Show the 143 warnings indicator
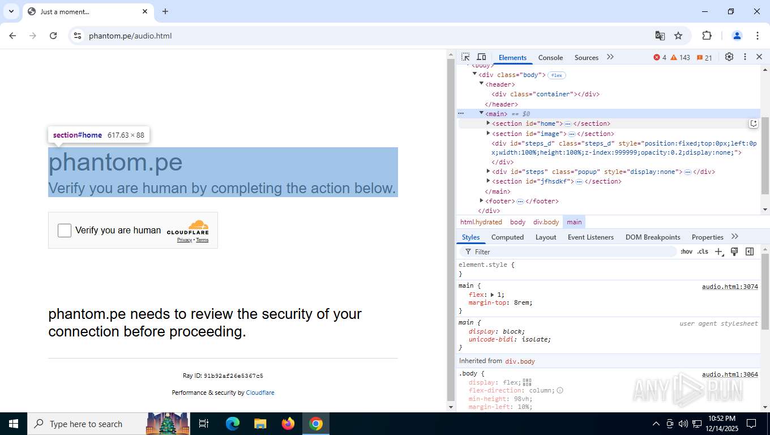 tap(681, 57)
